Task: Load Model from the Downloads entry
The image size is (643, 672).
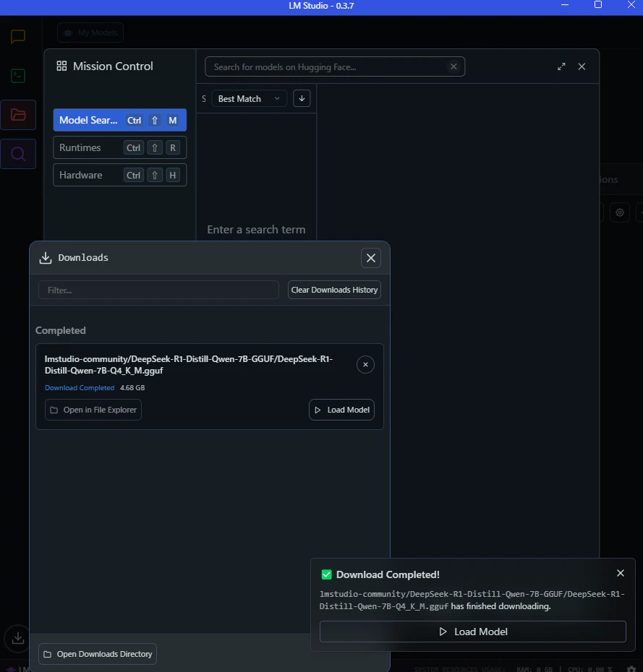Action: [x=342, y=410]
